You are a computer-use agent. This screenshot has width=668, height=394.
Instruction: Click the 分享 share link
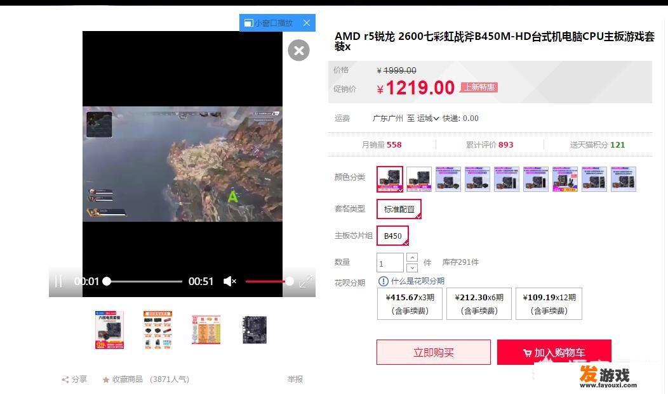(x=74, y=379)
